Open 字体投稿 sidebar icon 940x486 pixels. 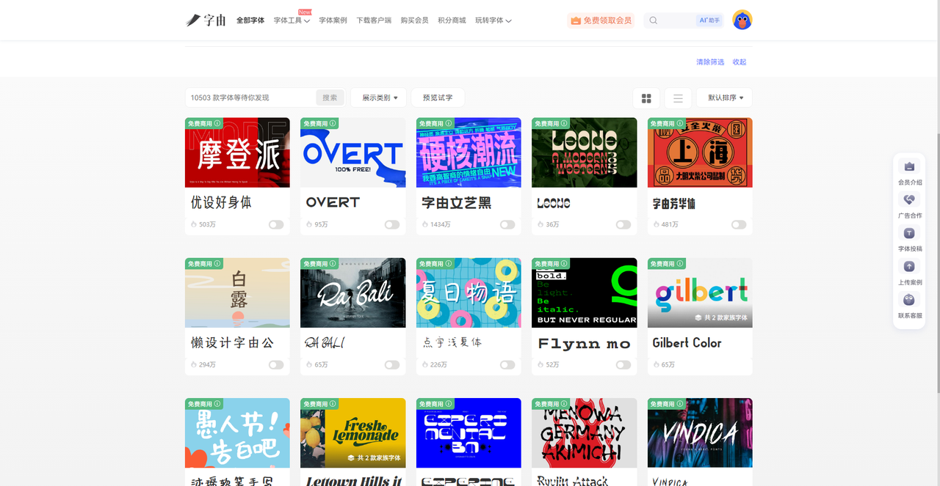tap(909, 234)
